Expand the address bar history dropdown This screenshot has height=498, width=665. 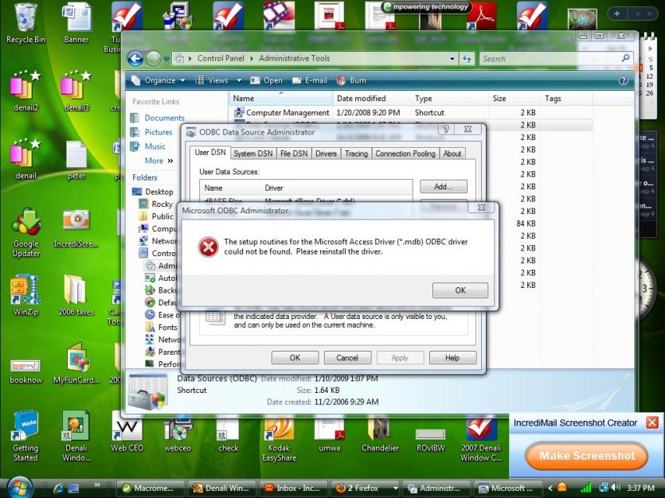[x=452, y=59]
